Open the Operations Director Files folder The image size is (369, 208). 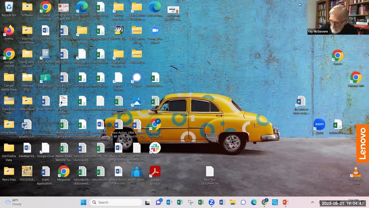pos(118,58)
